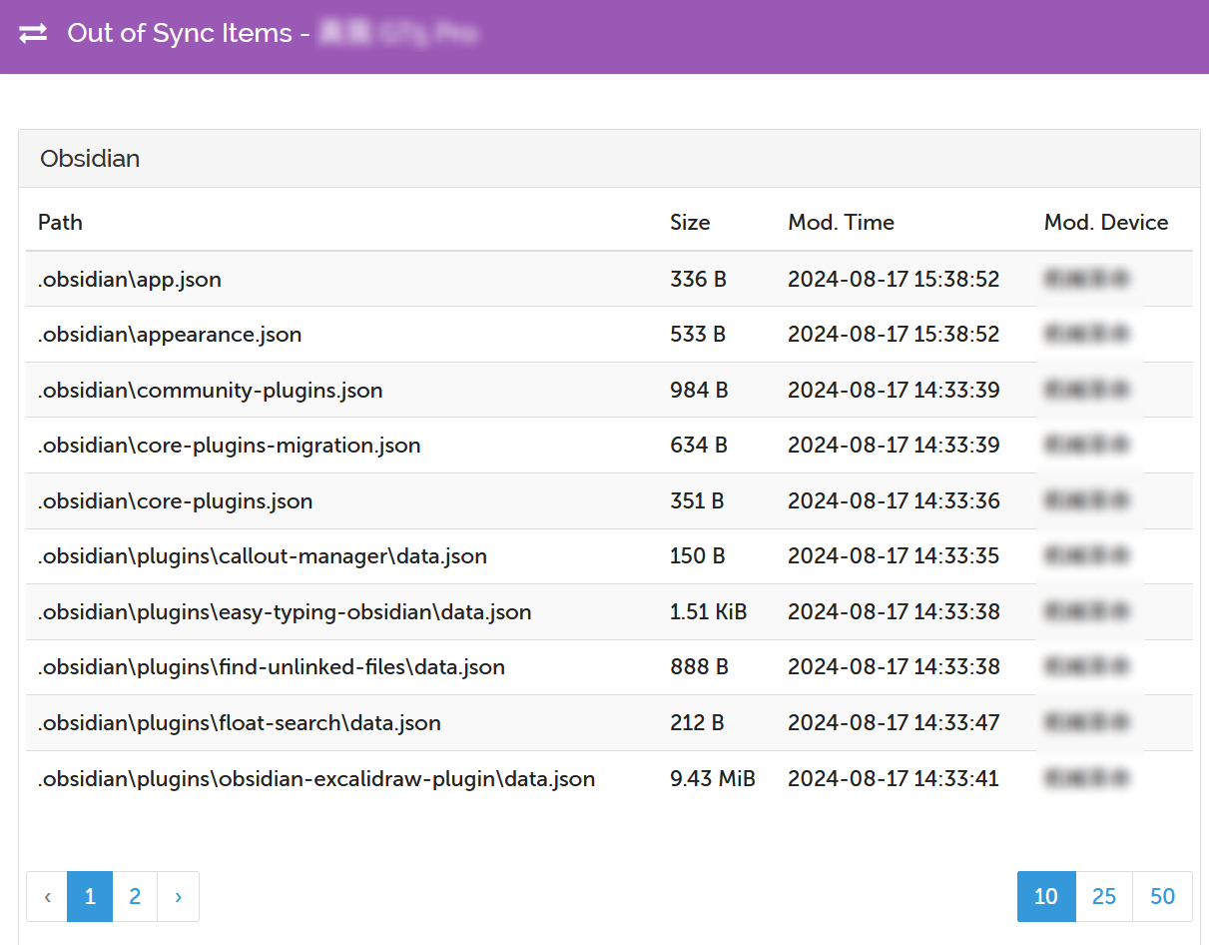Select the .obsidian\app.json row
This screenshot has height=945, width=1209.
click(130, 279)
